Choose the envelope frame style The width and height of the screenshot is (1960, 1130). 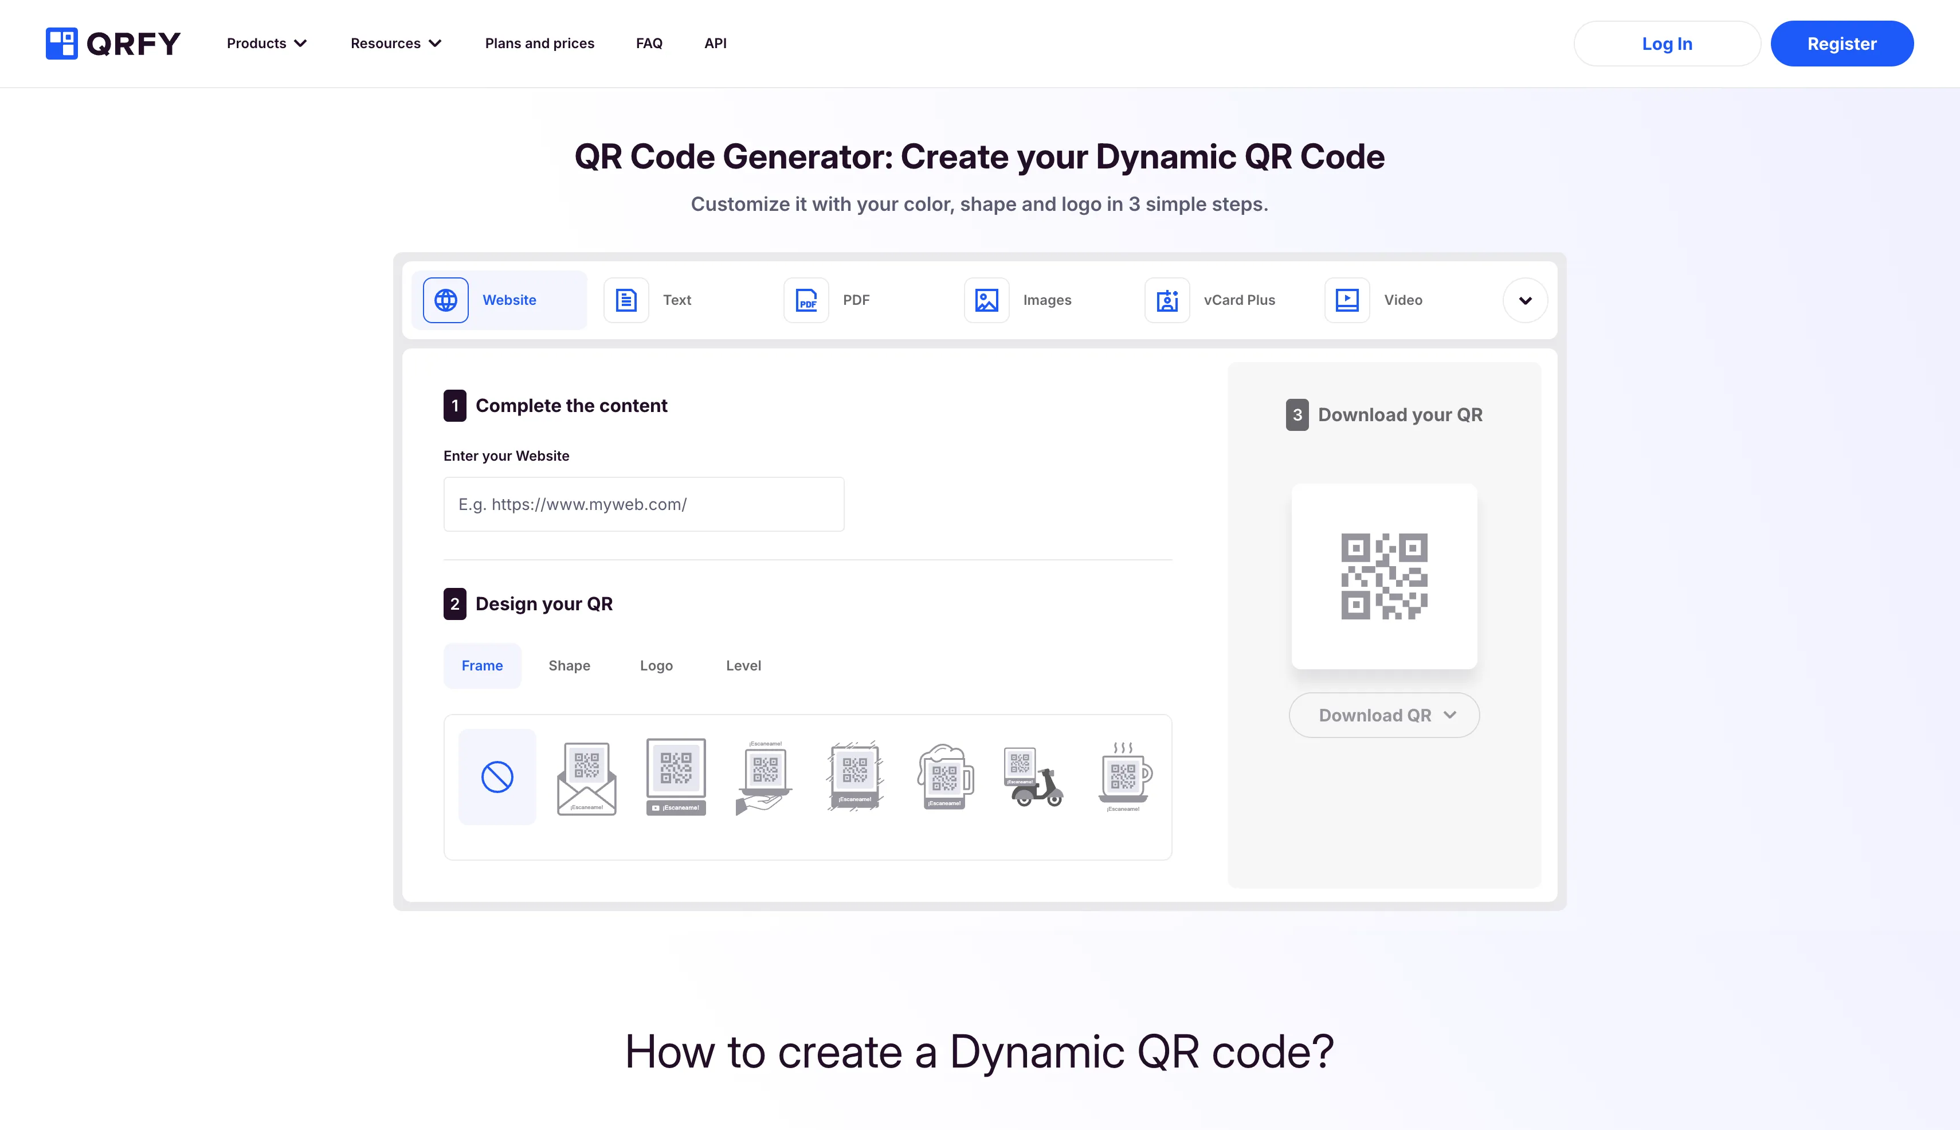coord(587,777)
